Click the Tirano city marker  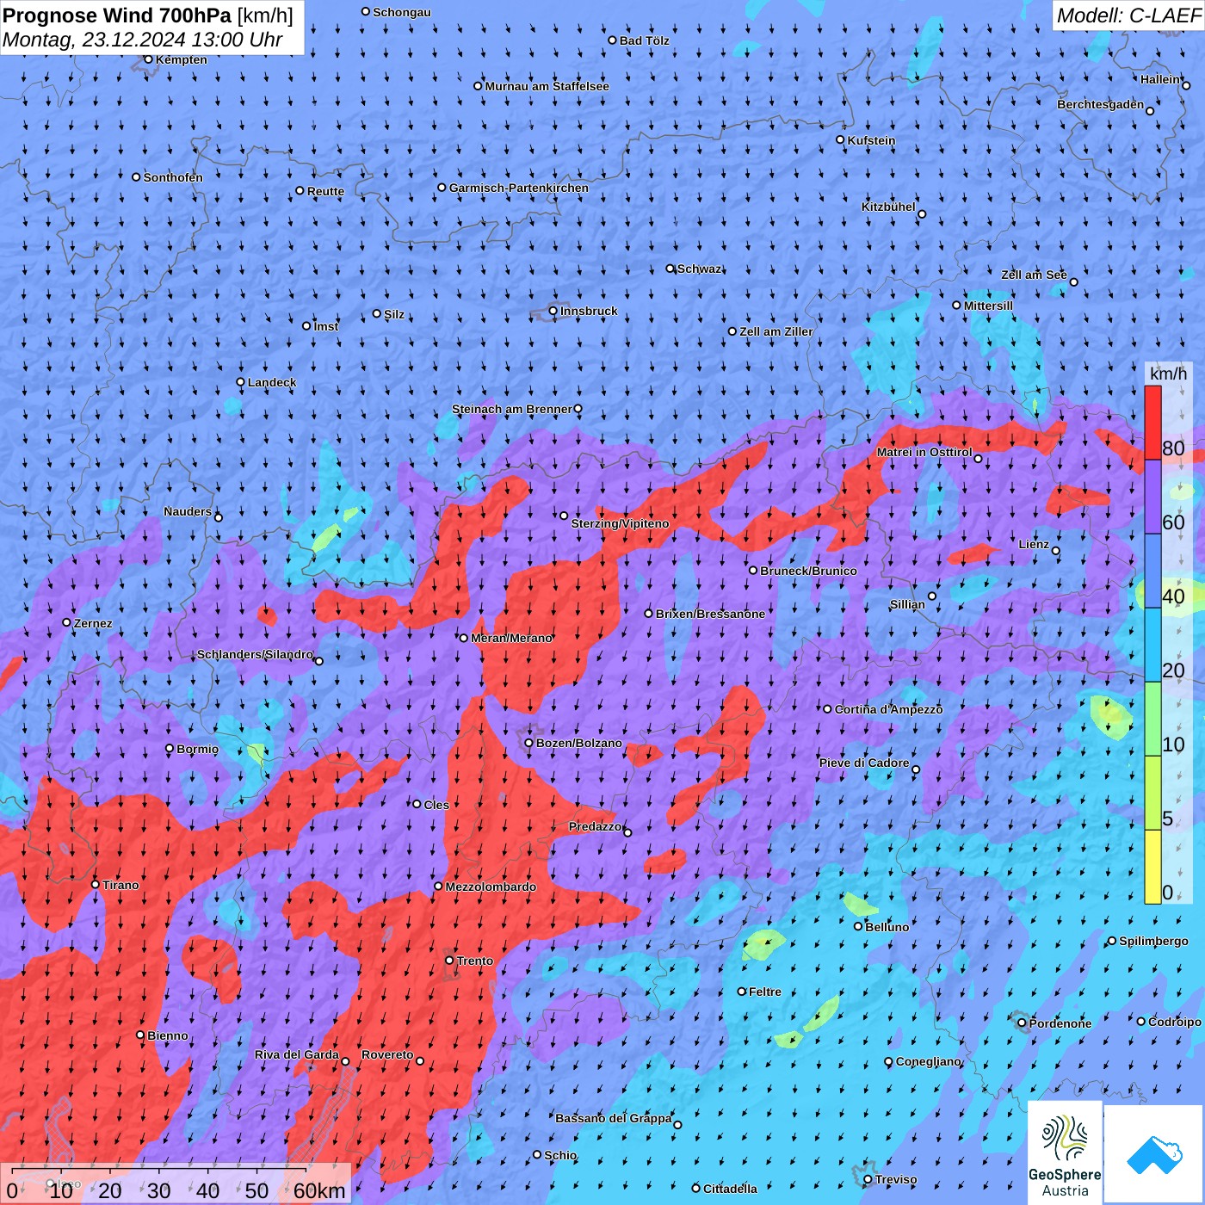pos(96,884)
